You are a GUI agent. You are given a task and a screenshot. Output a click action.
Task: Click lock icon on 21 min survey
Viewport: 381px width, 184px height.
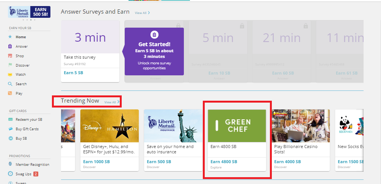point(306,25)
